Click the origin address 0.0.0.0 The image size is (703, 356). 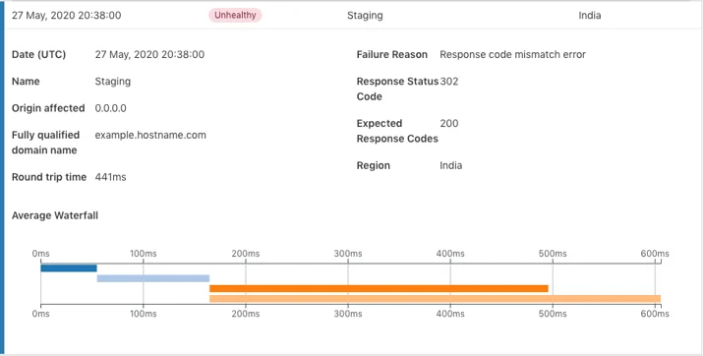coord(111,108)
